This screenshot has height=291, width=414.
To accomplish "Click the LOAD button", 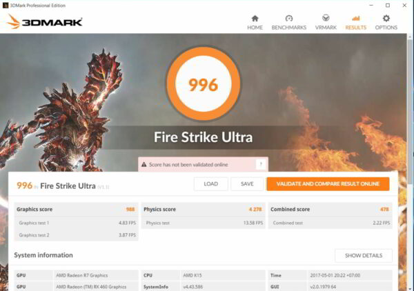I will point(210,184).
